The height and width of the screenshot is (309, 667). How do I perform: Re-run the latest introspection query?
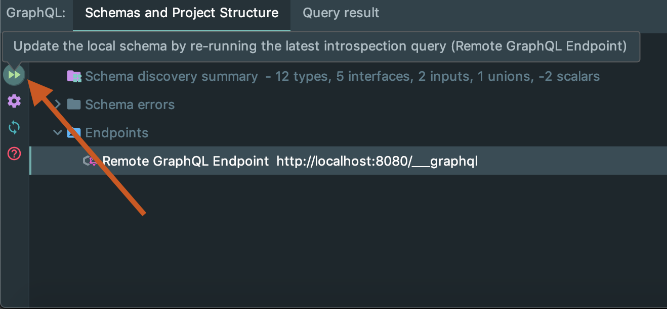(14, 76)
